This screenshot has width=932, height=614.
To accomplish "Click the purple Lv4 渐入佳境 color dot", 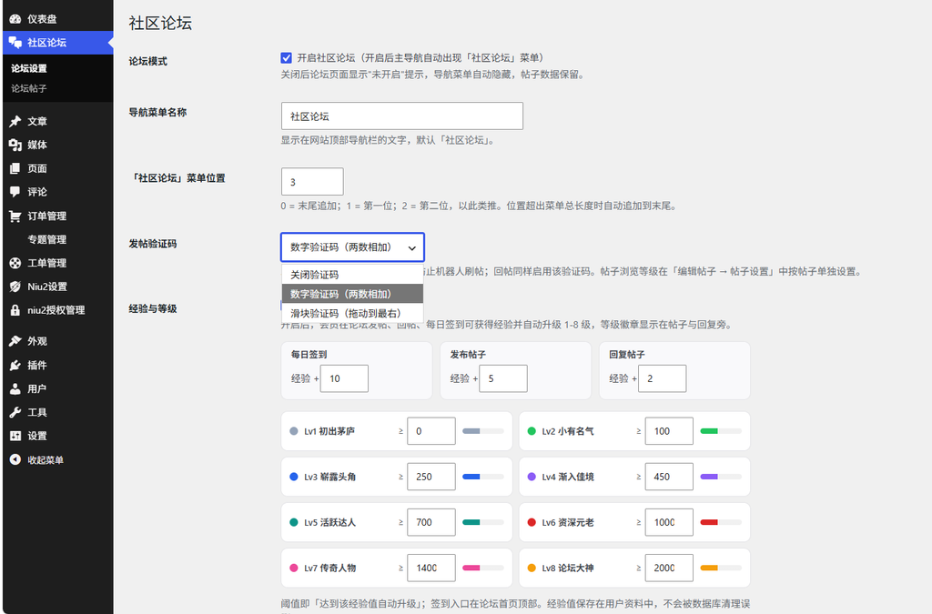I will click(x=532, y=477).
